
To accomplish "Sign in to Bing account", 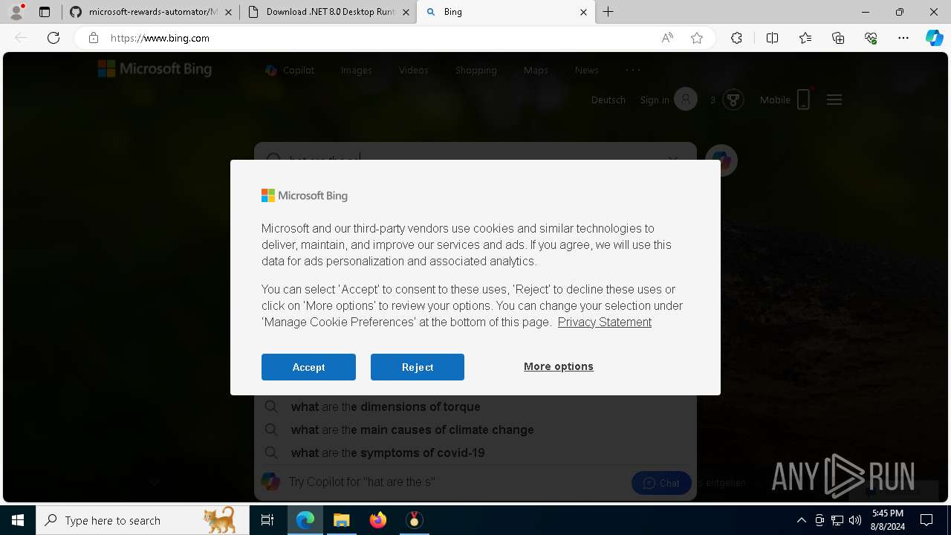I will [x=668, y=100].
